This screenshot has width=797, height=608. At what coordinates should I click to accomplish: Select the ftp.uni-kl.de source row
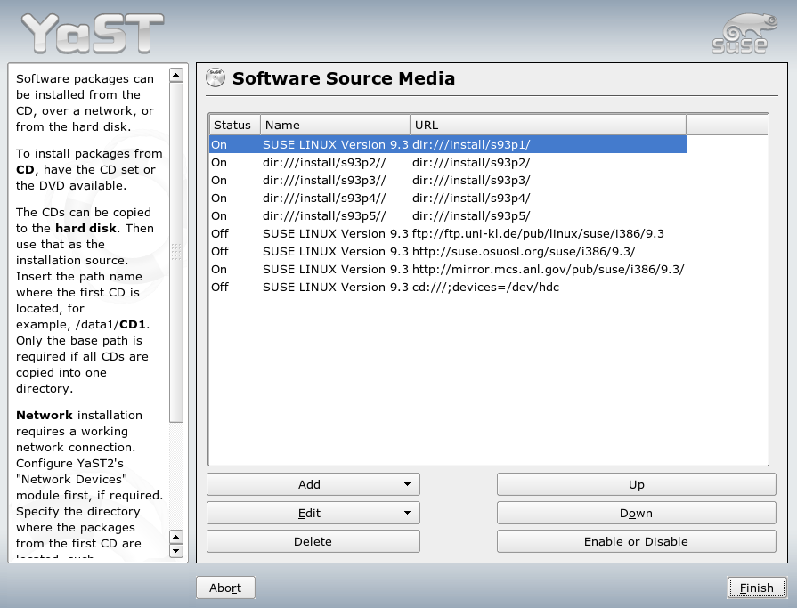[x=448, y=233]
